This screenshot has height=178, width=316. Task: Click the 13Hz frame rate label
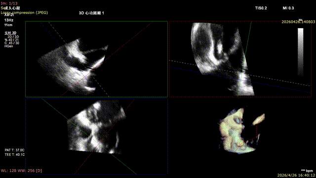(9, 20)
